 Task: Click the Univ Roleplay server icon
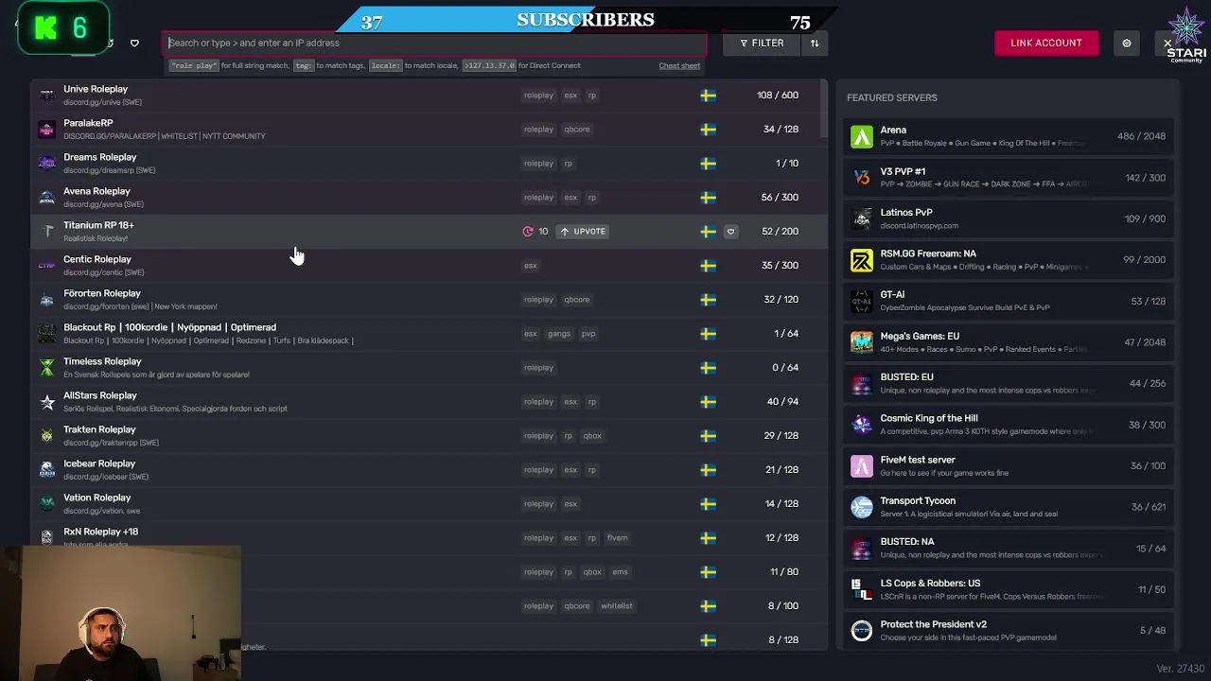pos(46,95)
